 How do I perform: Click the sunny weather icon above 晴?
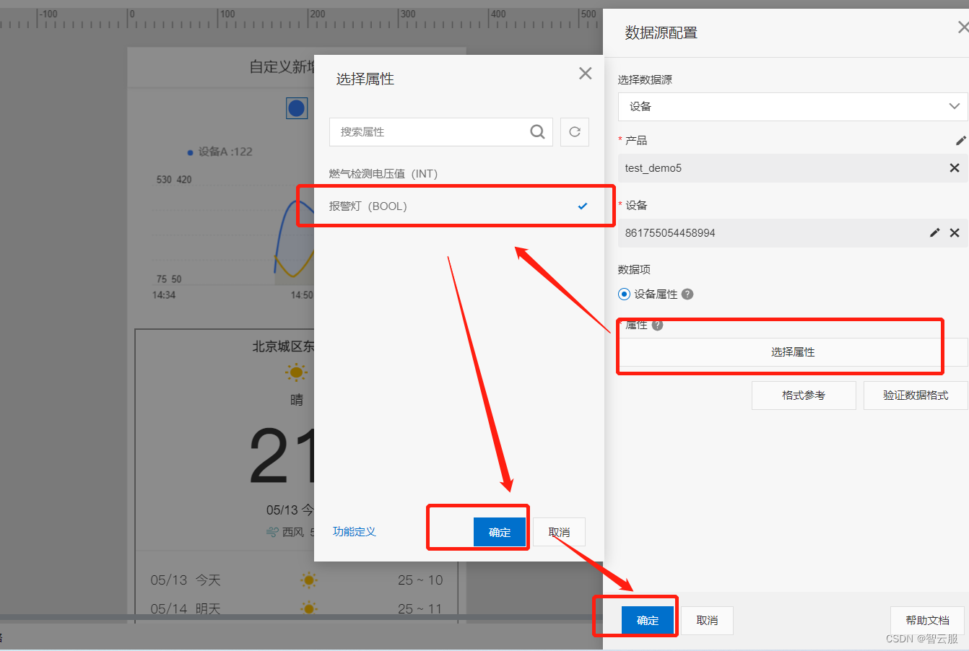click(296, 372)
